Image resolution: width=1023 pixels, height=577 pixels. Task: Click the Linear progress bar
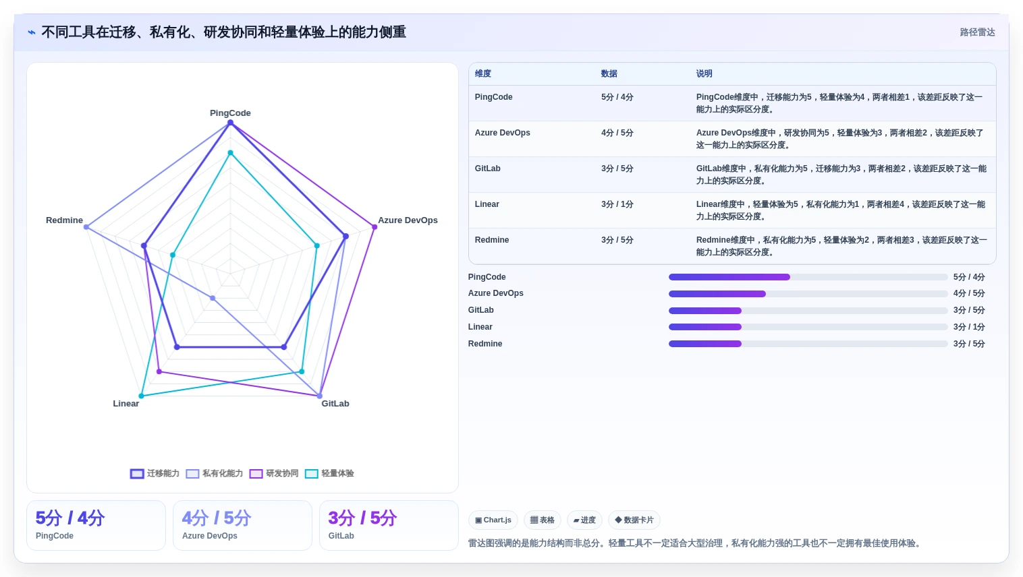click(x=808, y=327)
